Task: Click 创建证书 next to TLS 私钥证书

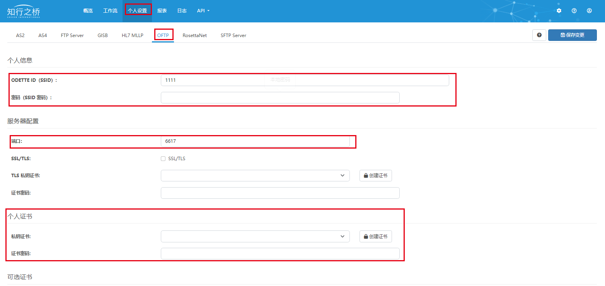Action: (x=375, y=176)
